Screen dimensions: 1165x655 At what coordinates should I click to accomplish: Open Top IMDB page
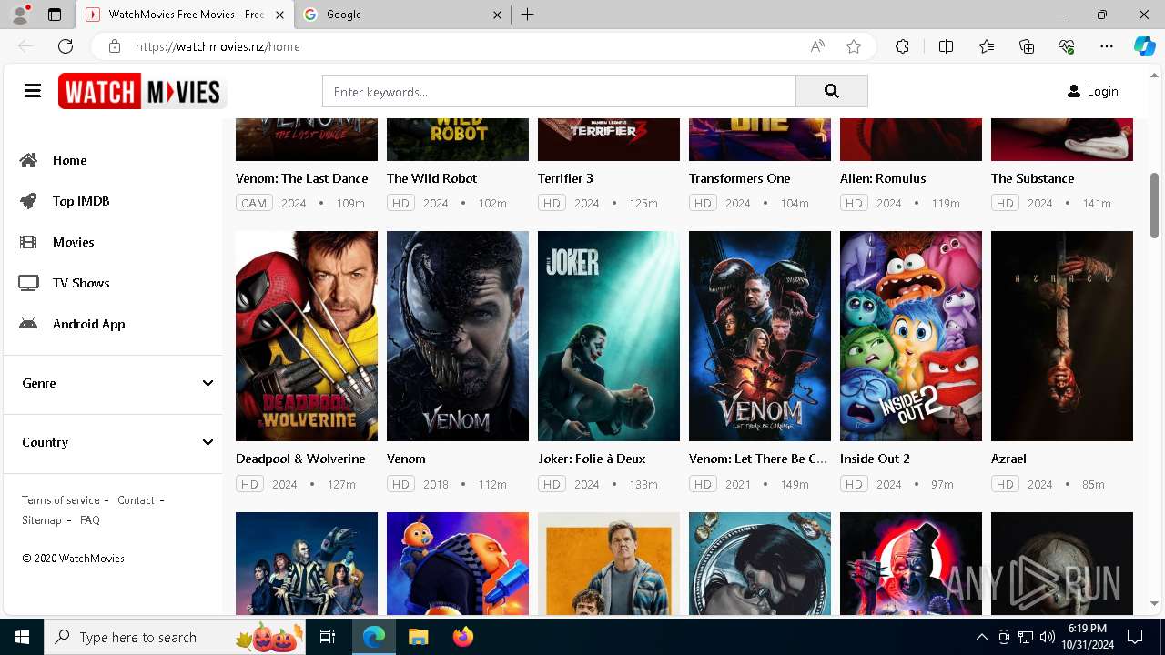81,201
